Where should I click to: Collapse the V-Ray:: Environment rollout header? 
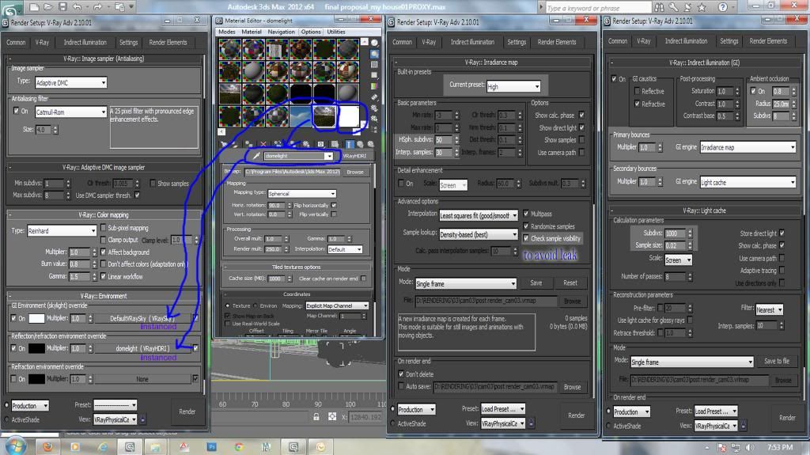coord(104,296)
